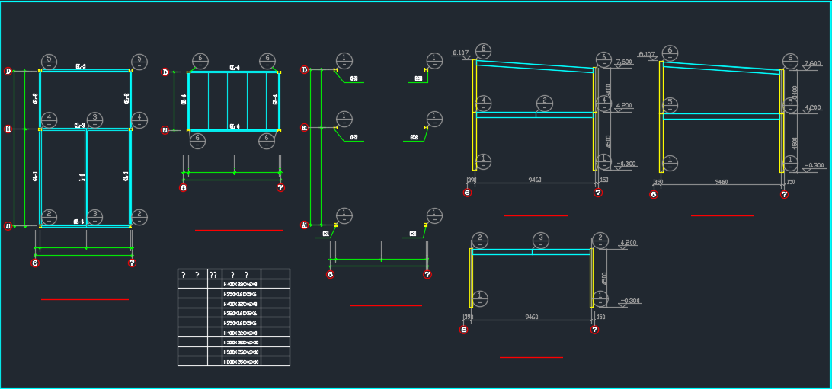
Task: Click axis 7 bubble of the column layout plan
Action: click(427, 275)
